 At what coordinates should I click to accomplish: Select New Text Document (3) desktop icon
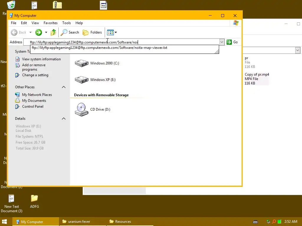click(12, 204)
